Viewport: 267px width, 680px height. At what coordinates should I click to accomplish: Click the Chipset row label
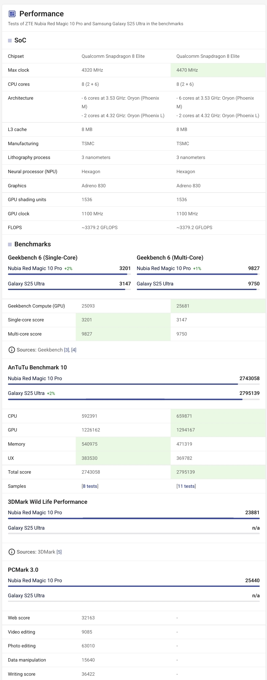click(16, 56)
